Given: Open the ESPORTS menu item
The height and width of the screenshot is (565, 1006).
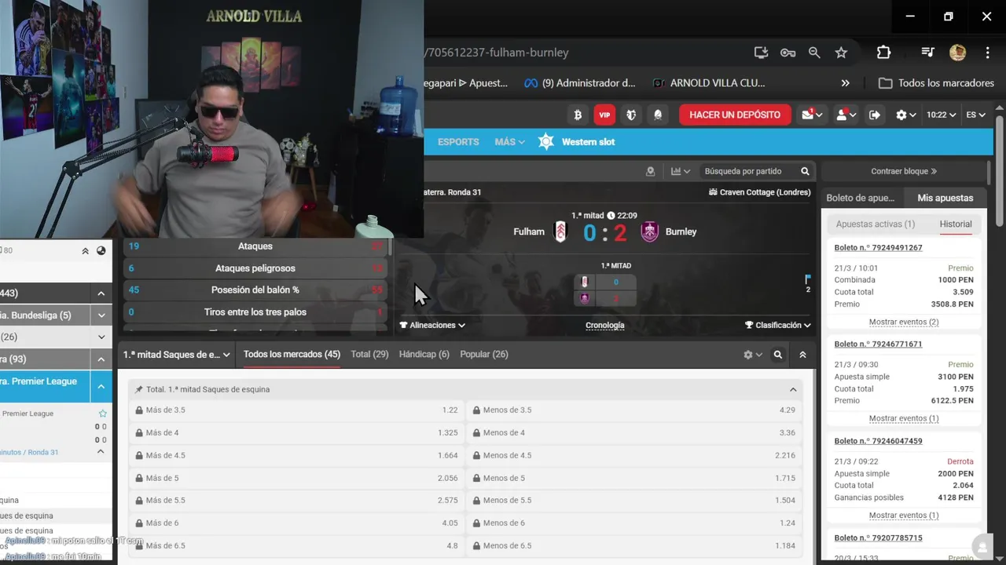Looking at the screenshot, I should coord(458,142).
